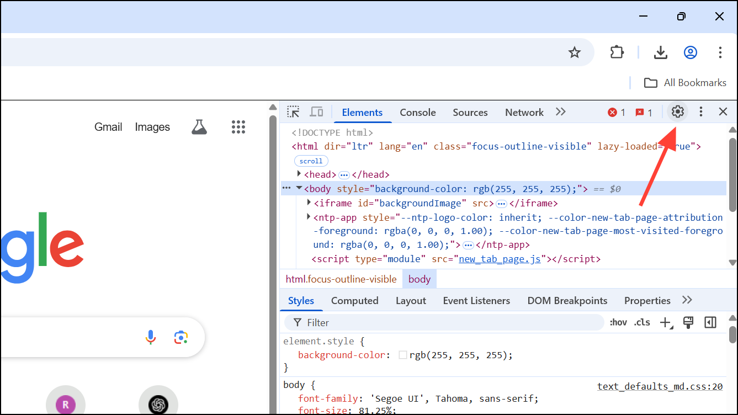Open DevTools settings gear
The height and width of the screenshot is (415, 738).
point(677,112)
